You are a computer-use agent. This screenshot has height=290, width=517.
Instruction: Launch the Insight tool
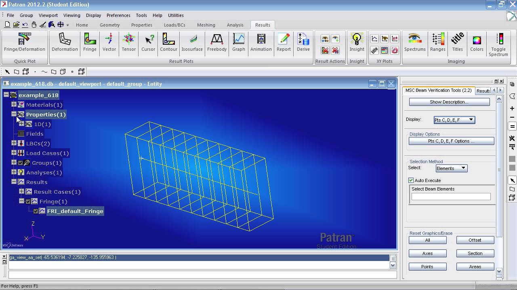[357, 43]
